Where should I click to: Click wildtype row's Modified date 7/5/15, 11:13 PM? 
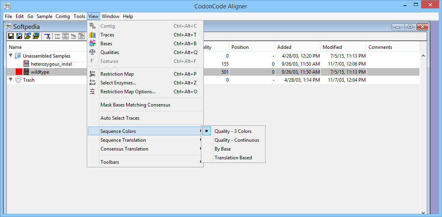348,72
